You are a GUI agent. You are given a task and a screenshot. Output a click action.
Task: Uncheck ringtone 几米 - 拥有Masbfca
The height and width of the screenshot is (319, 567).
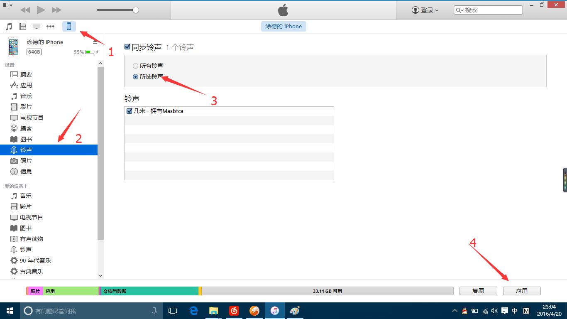(x=129, y=111)
